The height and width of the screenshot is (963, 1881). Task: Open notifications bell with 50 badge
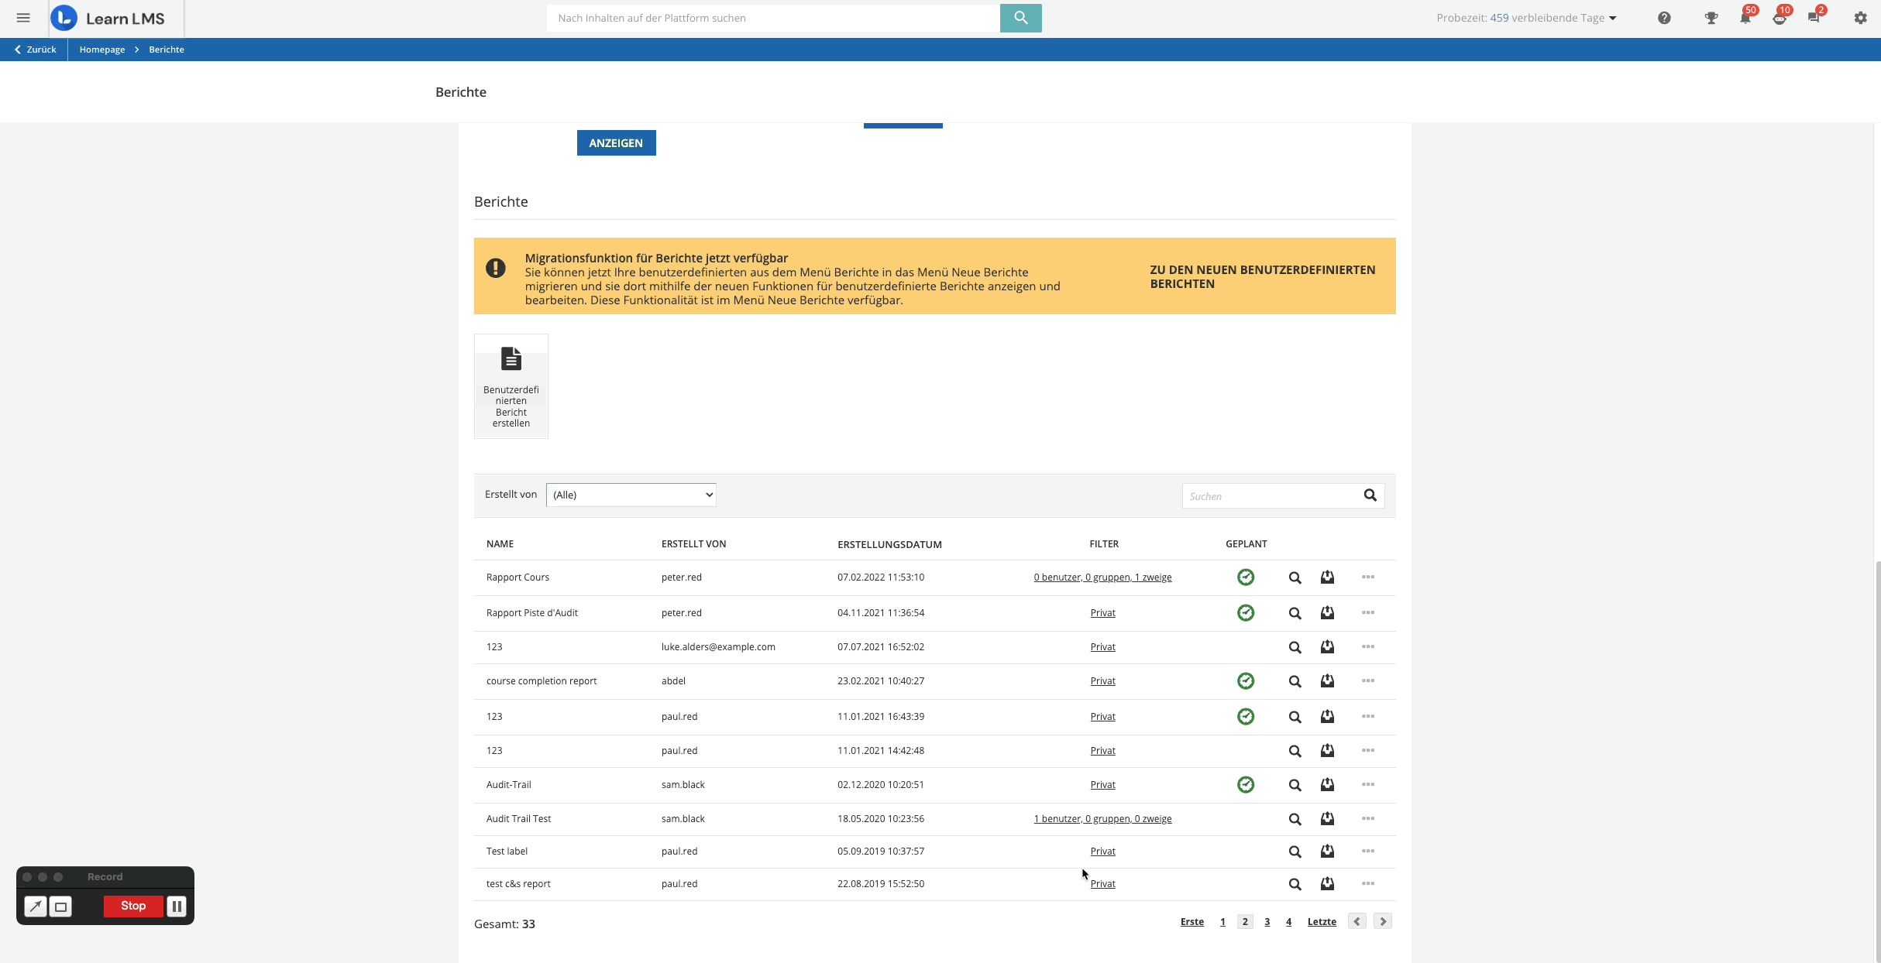tap(1745, 17)
